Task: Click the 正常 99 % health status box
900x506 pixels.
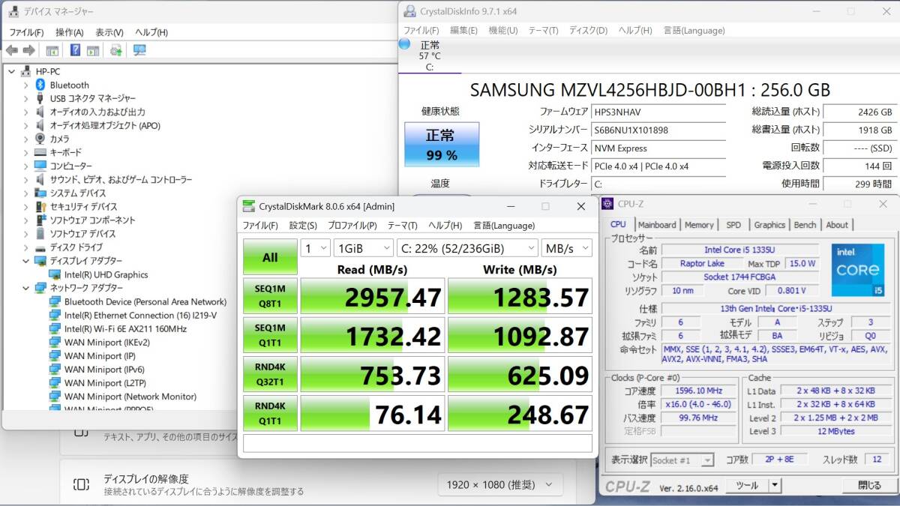Action: pyautogui.click(x=440, y=145)
